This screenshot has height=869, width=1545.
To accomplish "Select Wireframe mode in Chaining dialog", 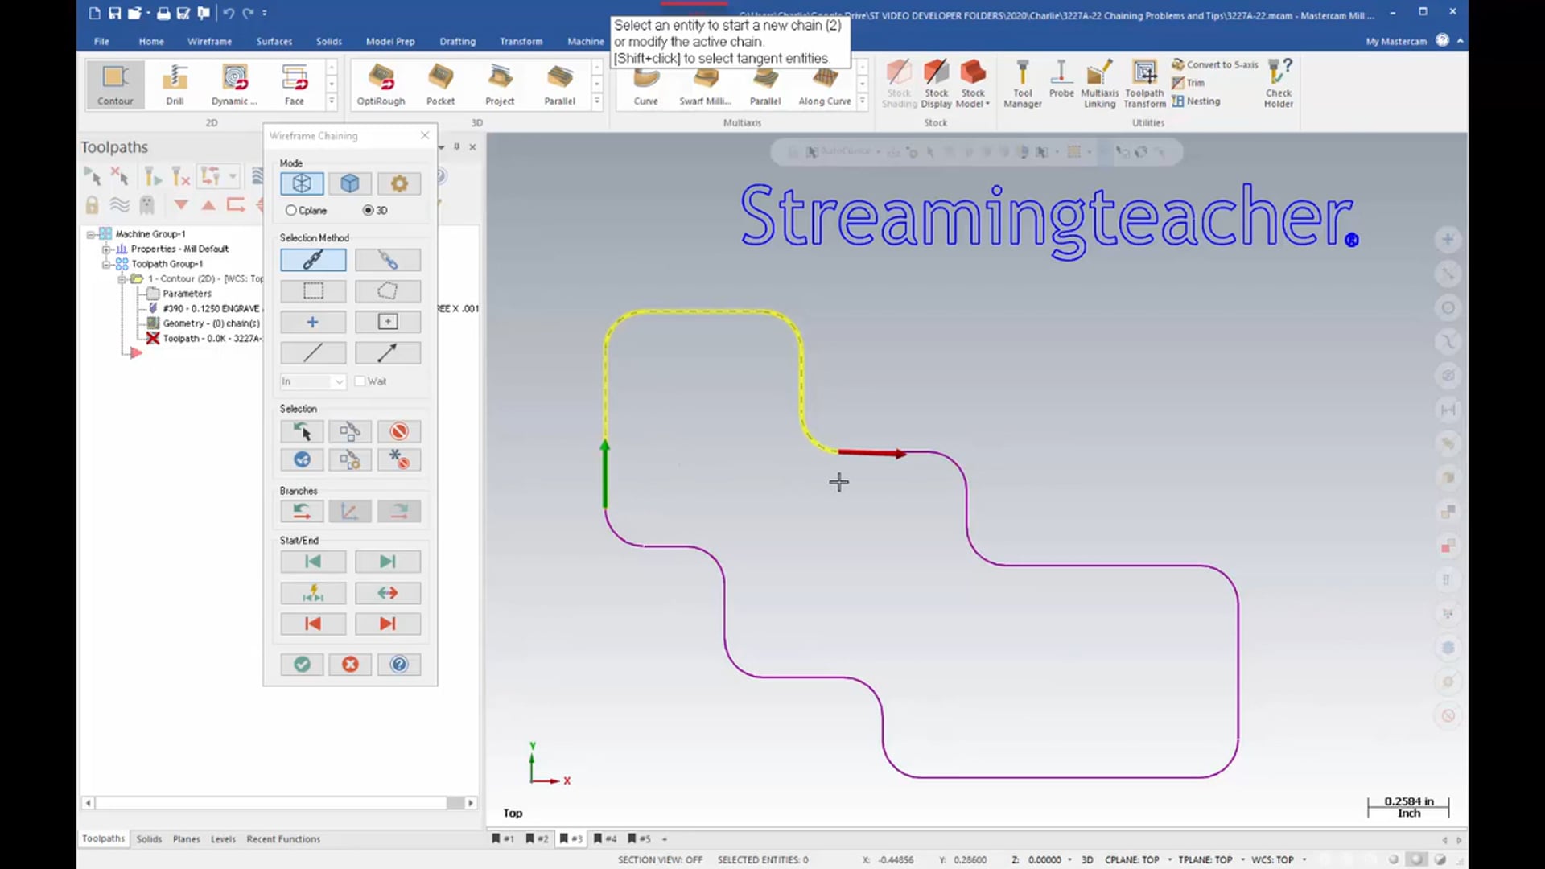I will (302, 183).
